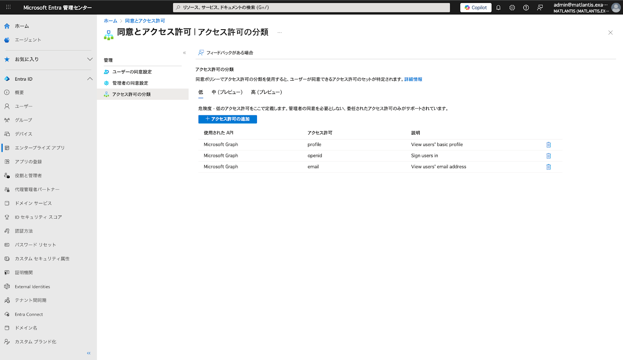623x360 pixels.
Task: Delete the profile permission row
Action: [548, 145]
